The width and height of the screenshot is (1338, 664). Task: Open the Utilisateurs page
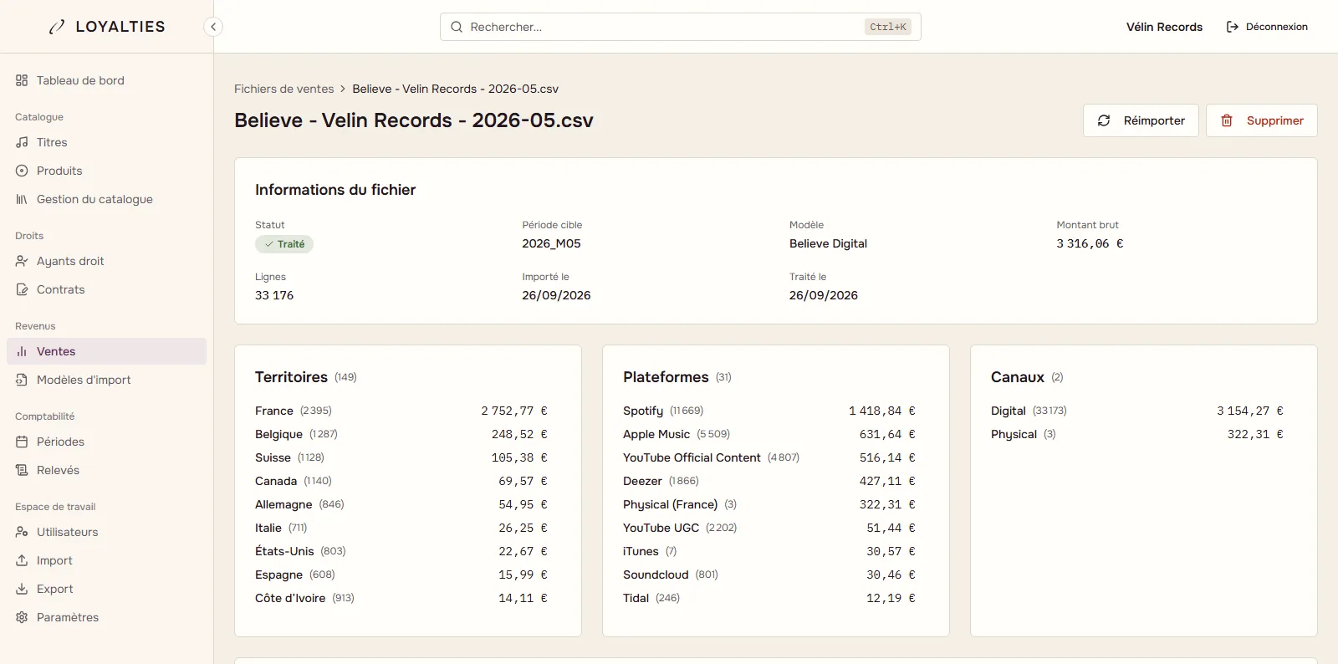pyautogui.click(x=67, y=532)
